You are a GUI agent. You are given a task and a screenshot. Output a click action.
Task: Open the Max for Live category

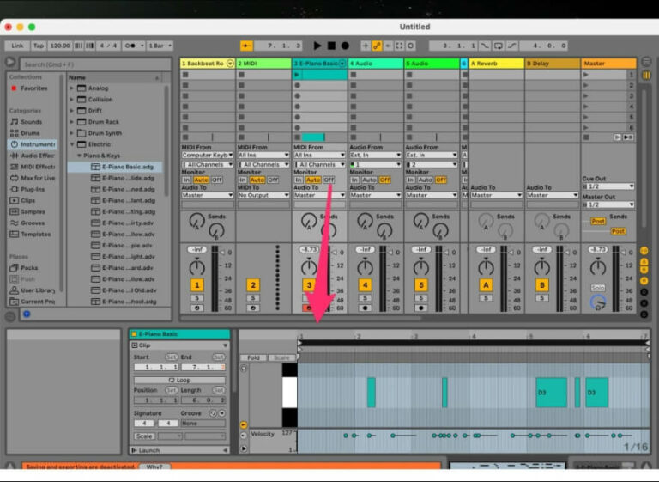click(38, 178)
